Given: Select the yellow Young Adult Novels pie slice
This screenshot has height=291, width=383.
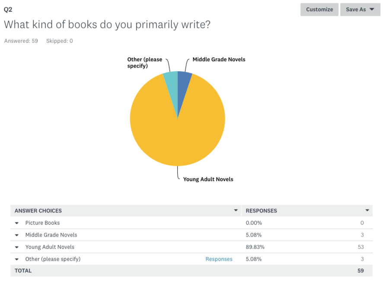Looking at the screenshot, I should (178, 136).
